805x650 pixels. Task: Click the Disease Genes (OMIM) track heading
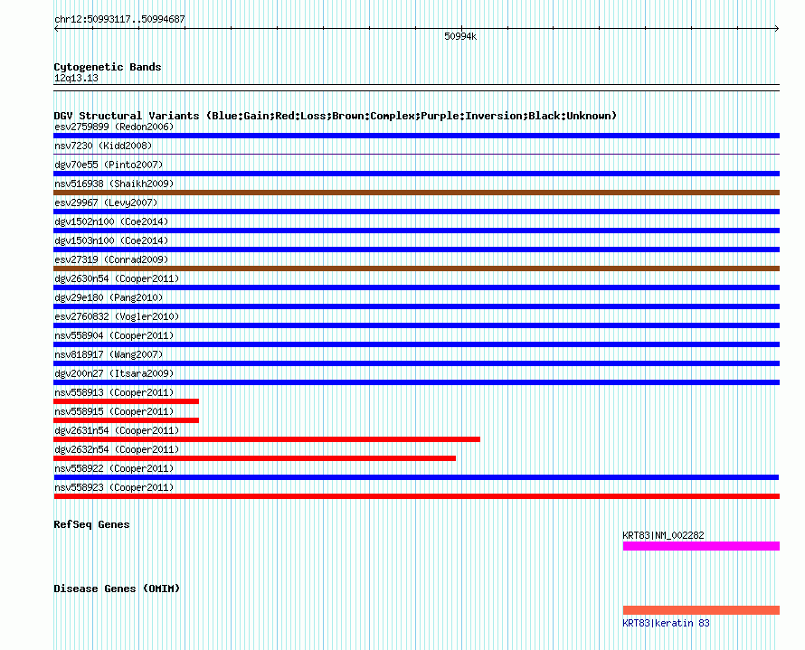[117, 589]
